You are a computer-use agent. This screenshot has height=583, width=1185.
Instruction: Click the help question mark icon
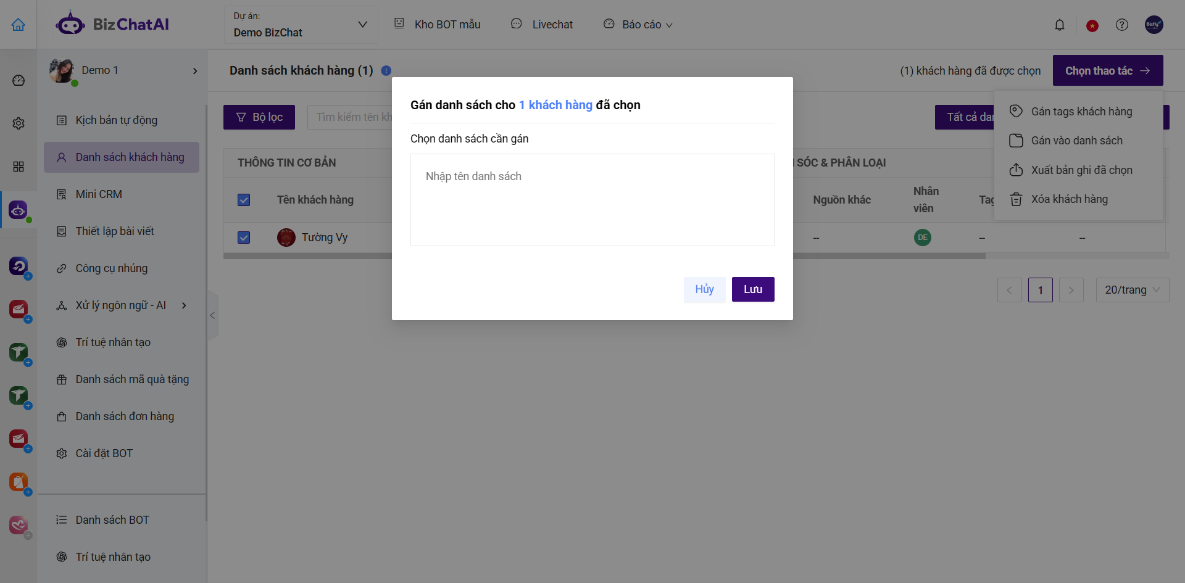click(1121, 25)
